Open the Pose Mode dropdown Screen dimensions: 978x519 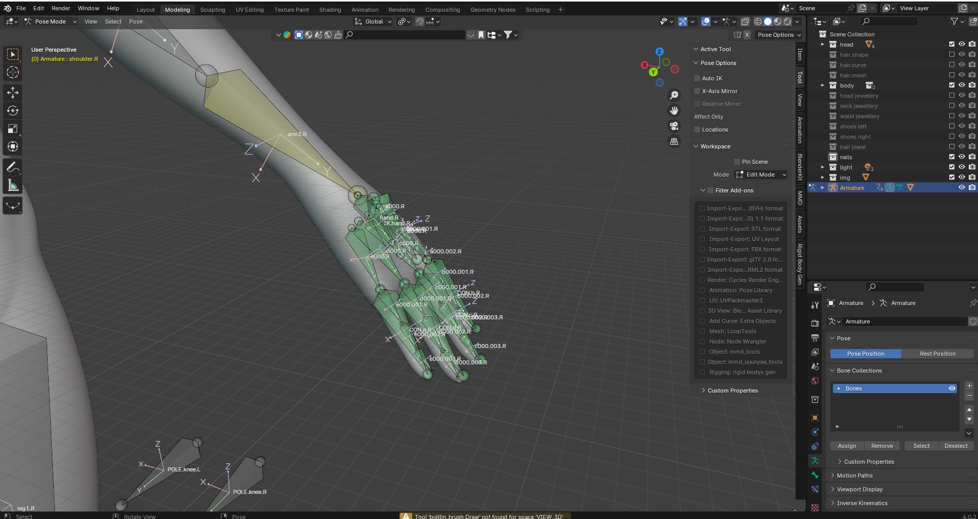pyautogui.click(x=50, y=21)
